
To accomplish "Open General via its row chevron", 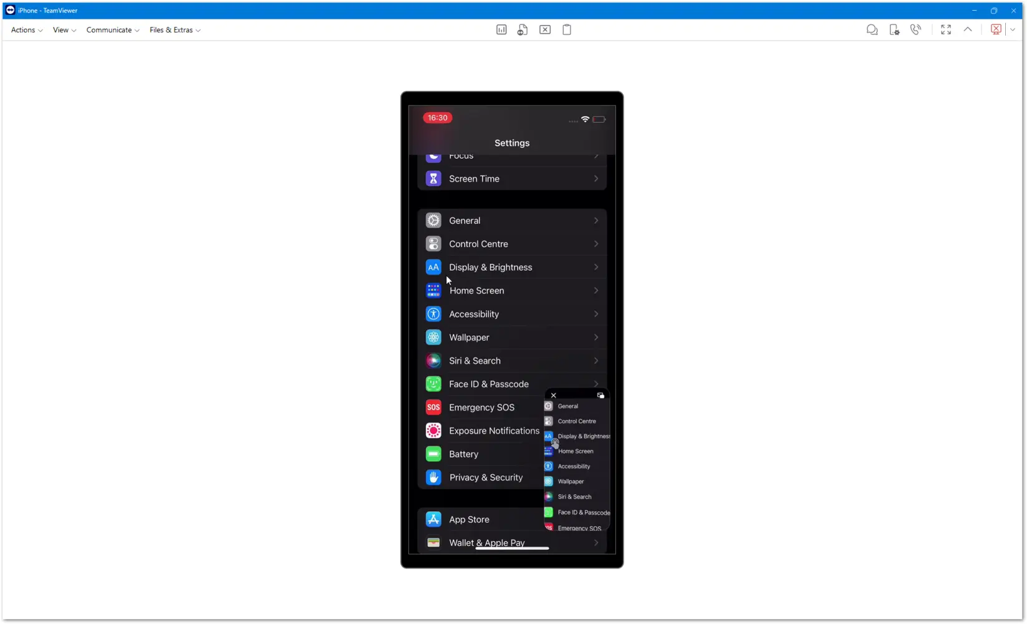I will tap(596, 221).
